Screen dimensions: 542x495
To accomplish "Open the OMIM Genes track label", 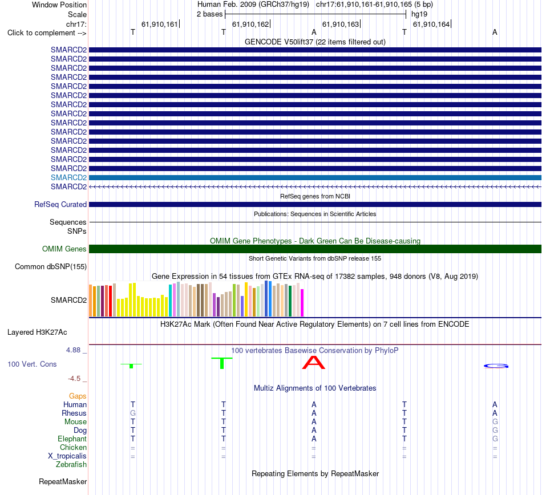I will point(64,249).
